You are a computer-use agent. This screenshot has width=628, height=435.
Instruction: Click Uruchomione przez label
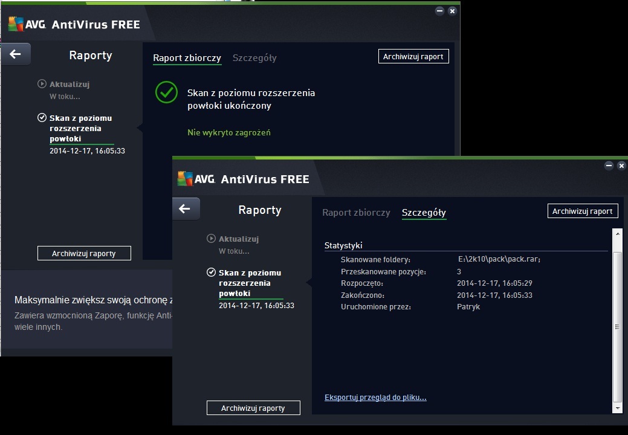376,307
